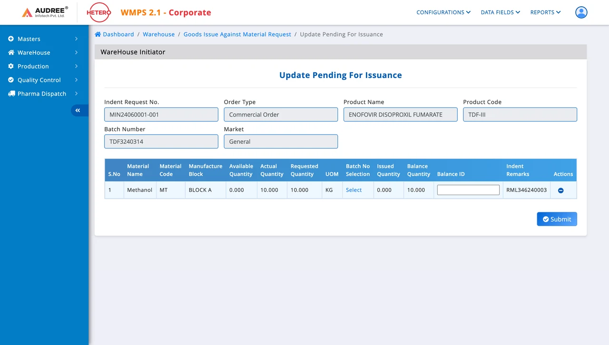
Task: Open the Reports dropdown menu
Action: tap(546, 12)
